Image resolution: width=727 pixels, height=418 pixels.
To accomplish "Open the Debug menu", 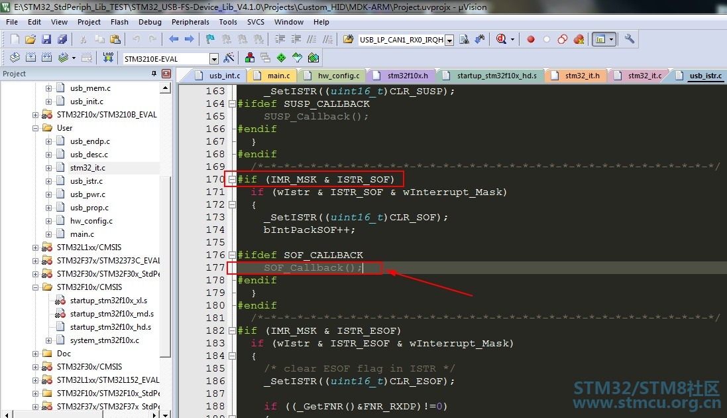I will [150, 22].
